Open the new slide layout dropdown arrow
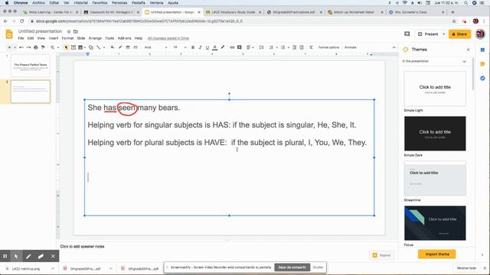Viewport: 490px width, 275px height. coord(15,47)
